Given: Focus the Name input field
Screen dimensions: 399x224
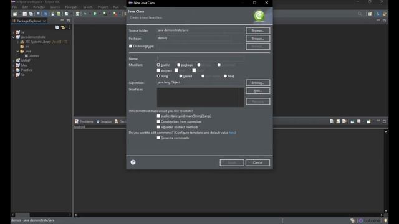Looking at the screenshot, I should [201, 58].
